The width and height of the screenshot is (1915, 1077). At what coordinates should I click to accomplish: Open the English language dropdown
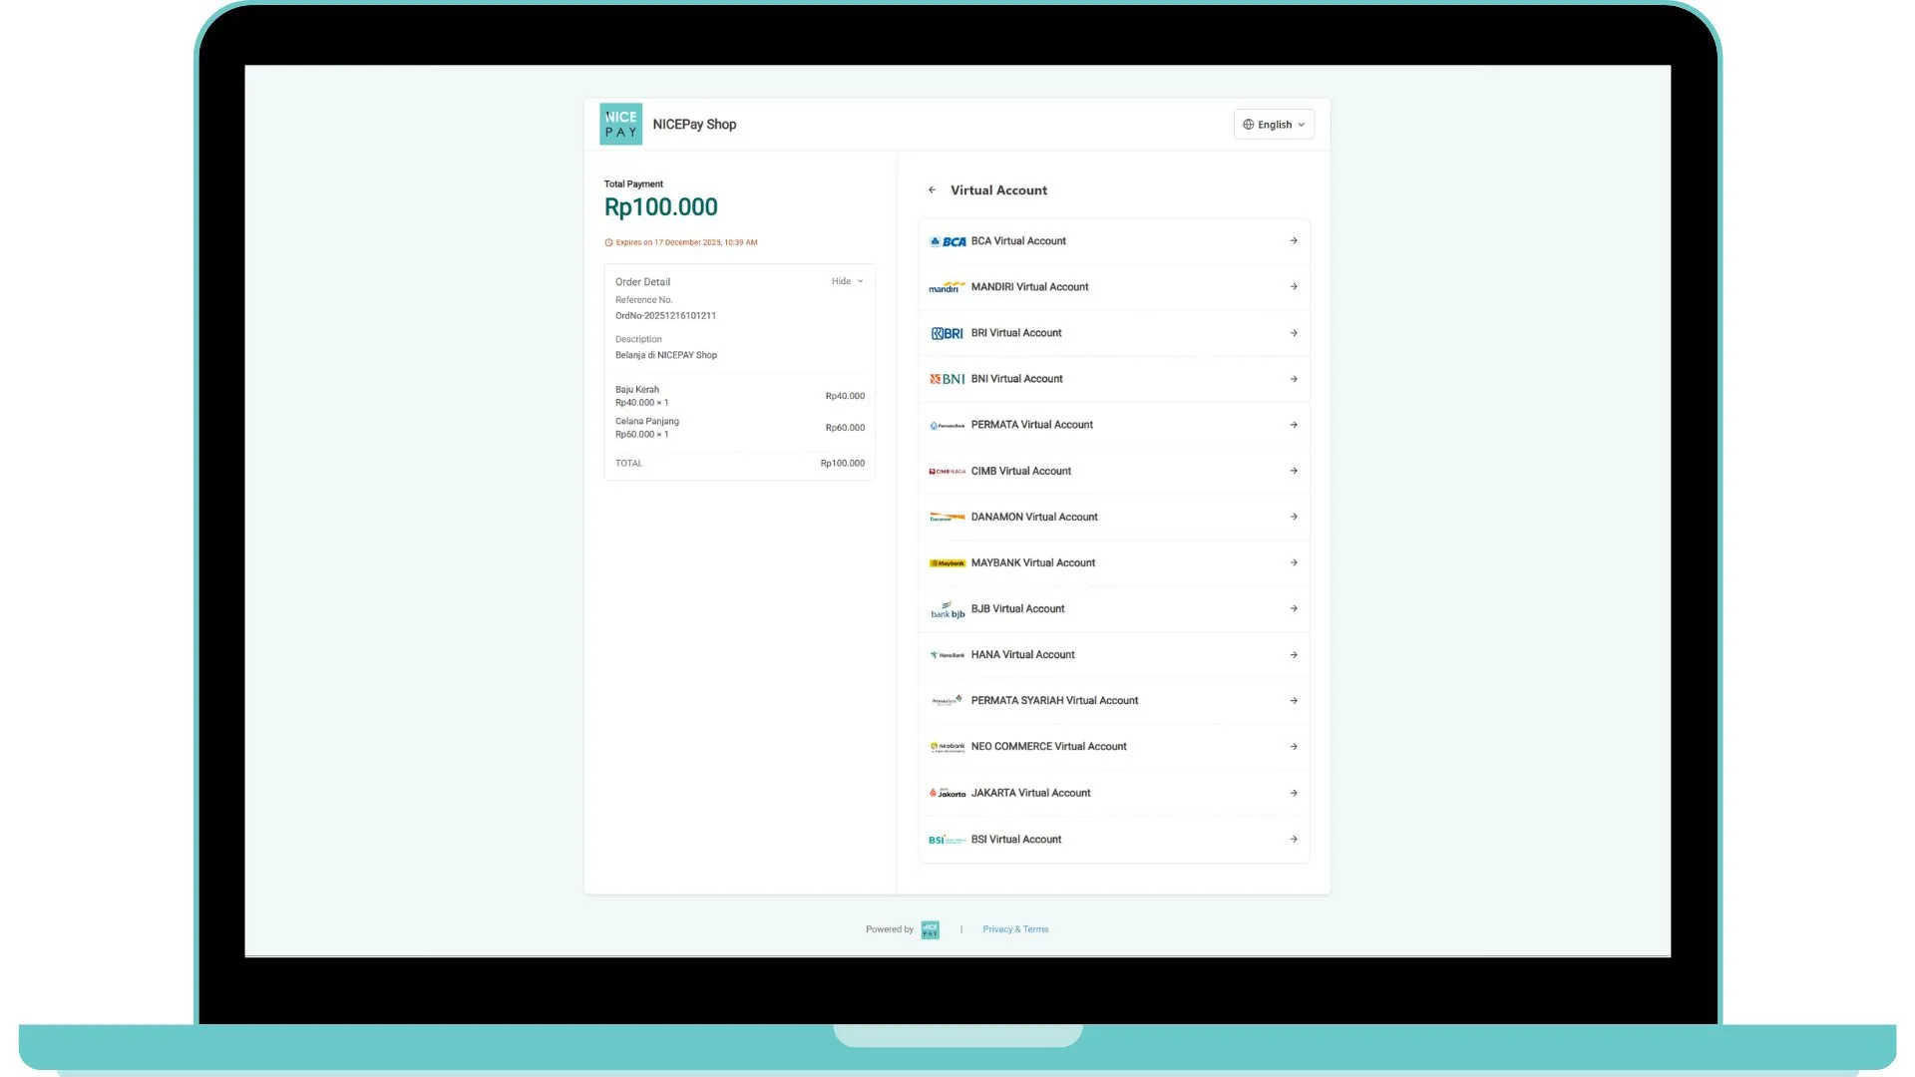(x=1274, y=125)
